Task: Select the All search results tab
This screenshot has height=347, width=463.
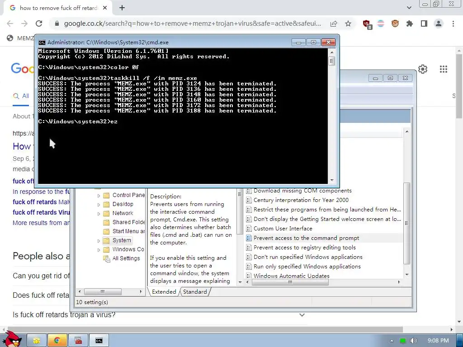Action: click(21, 96)
